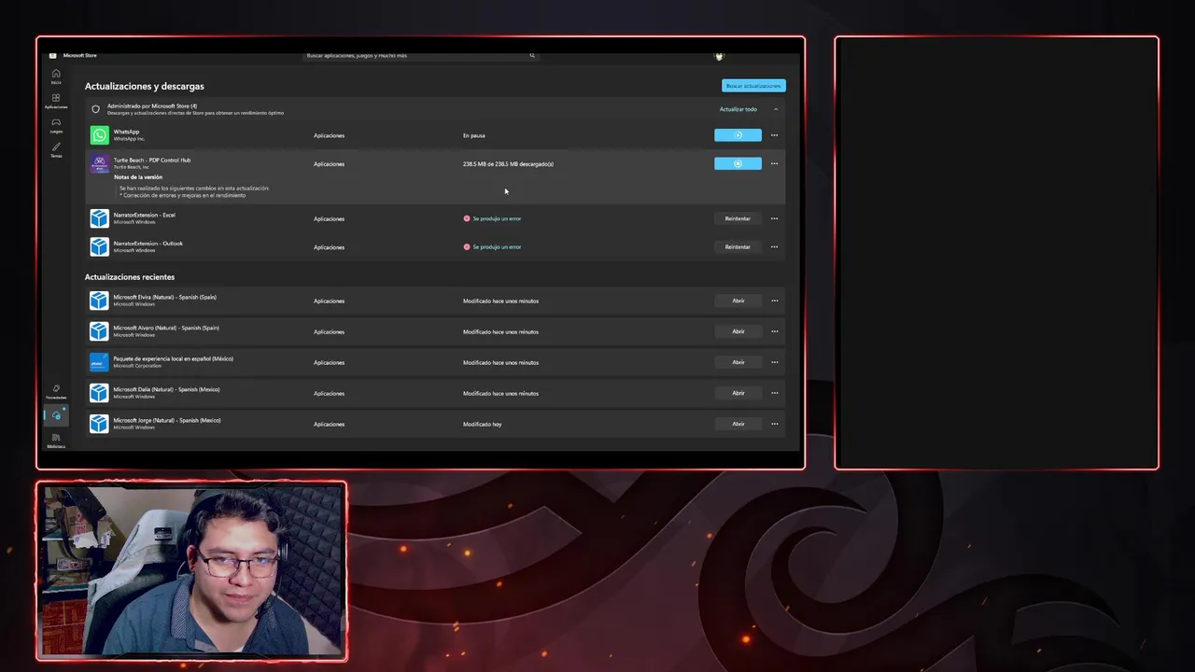1195x672 pixels.
Task: Open more options for Microsoft Dalia
Action: [x=774, y=393]
